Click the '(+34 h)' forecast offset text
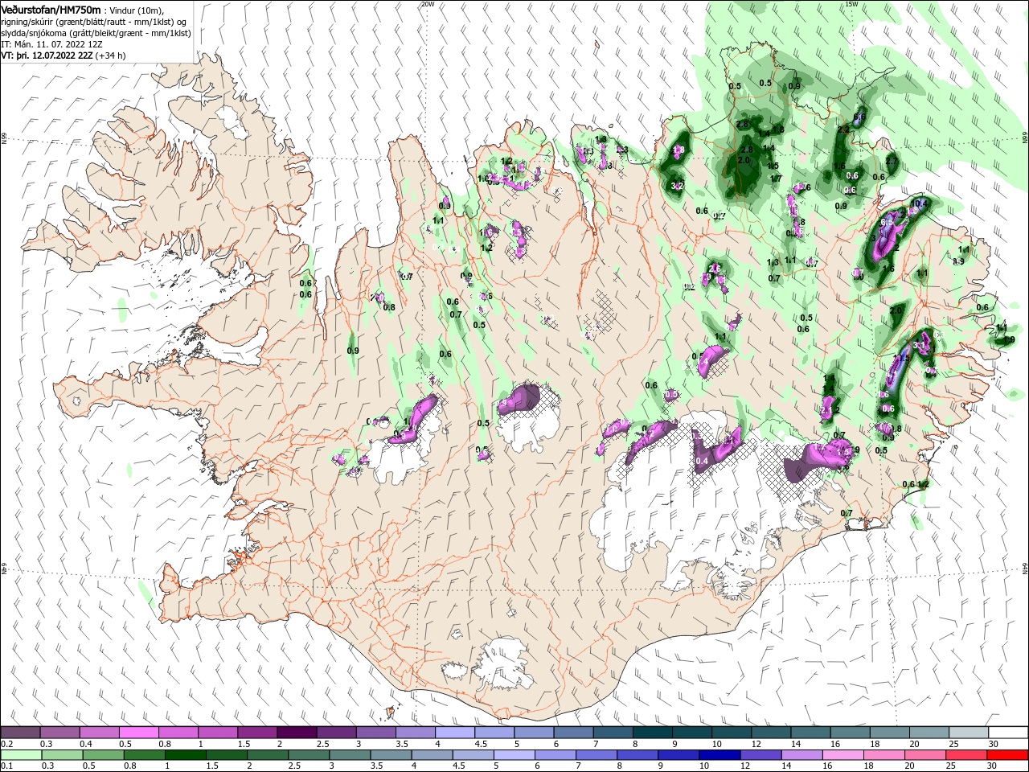 coord(110,55)
